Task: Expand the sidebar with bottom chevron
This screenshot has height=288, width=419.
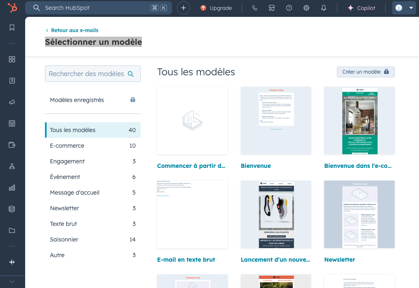Action: 12,281
